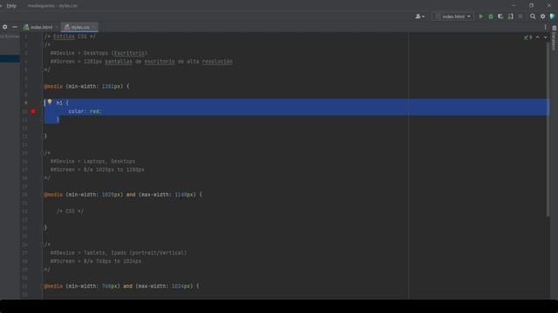This screenshot has width=558, height=313.
Task: Click the 'color: red;' declaration
Action: coord(85,111)
